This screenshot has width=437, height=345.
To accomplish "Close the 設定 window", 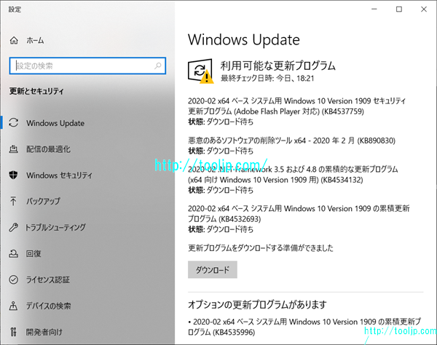I will (424, 9).
